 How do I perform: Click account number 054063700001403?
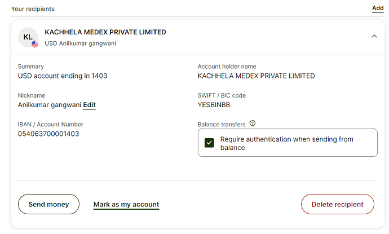point(48,134)
